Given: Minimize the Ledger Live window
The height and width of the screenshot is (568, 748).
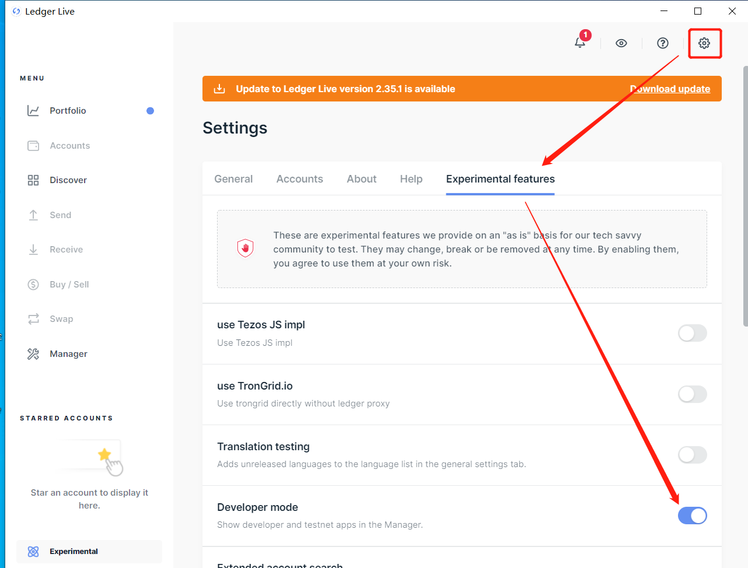Looking at the screenshot, I should (664, 11).
